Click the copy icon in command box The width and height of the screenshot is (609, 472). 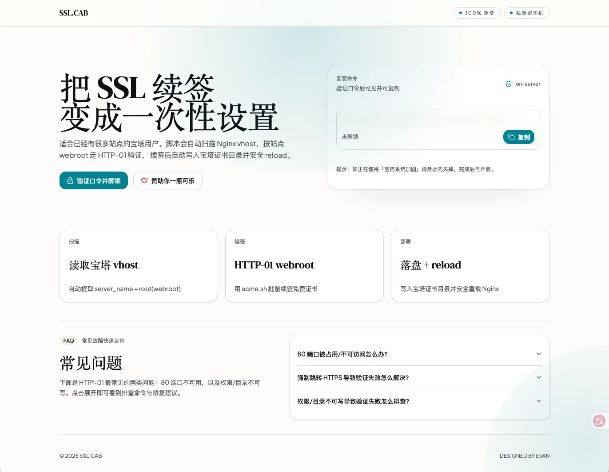[x=511, y=137]
